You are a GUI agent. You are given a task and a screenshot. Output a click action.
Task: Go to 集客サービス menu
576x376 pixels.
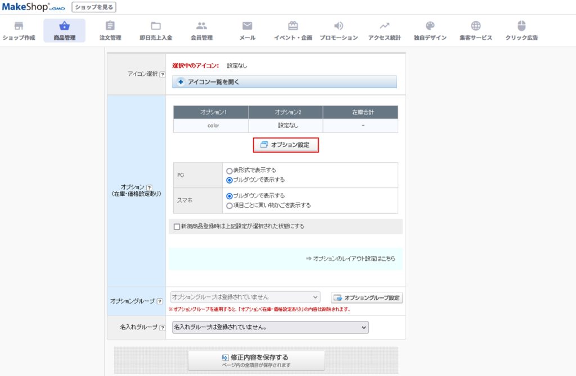point(475,26)
